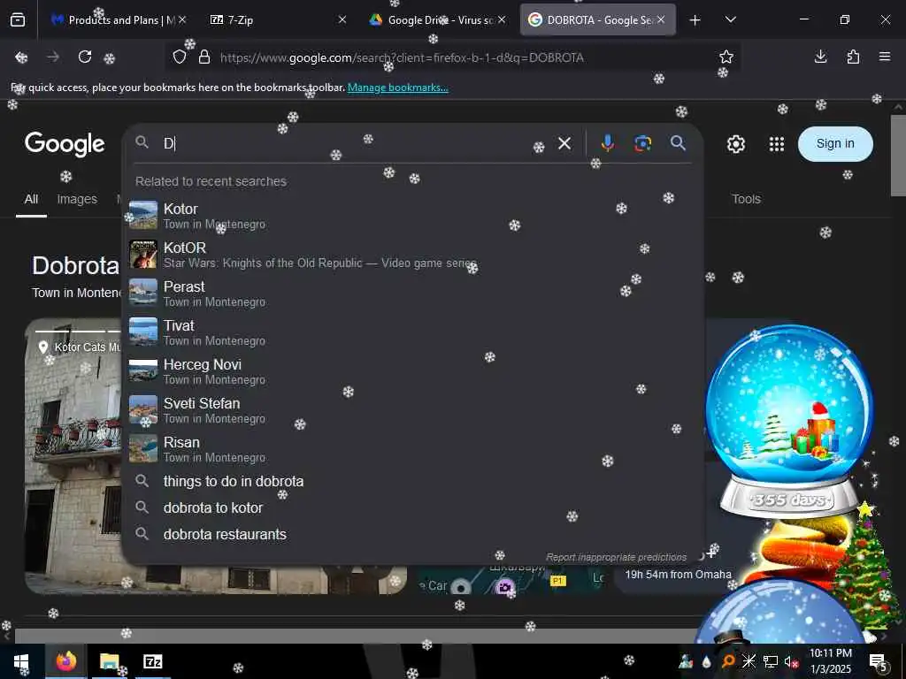Click the site padlock icon
Image resolution: width=906 pixels, height=679 pixels.
[x=204, y=57]
